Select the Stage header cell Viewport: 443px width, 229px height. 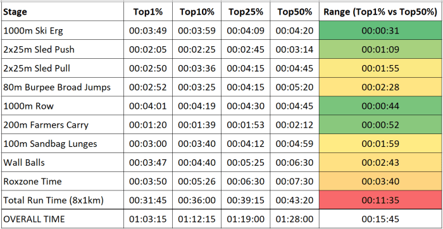(x=63, y=12)
